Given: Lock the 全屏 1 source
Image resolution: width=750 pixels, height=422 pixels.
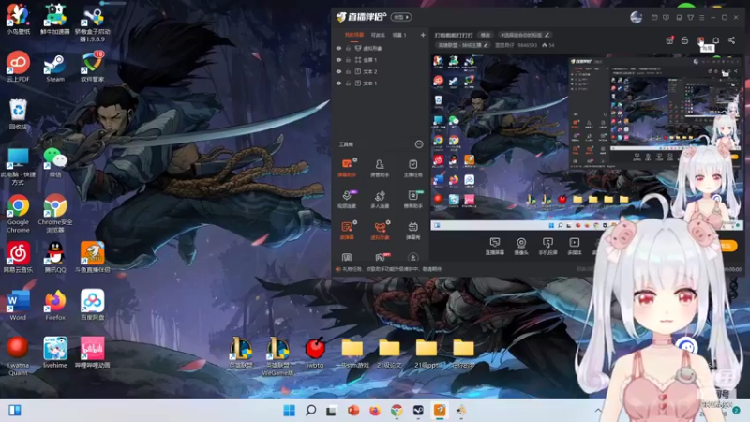Looking at the screenshot, I should (348, 60).
